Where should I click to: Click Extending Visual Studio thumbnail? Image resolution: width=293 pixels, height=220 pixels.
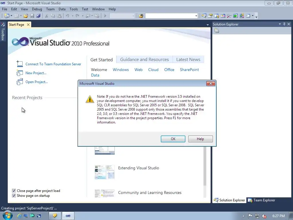click(x=105, y=172)
